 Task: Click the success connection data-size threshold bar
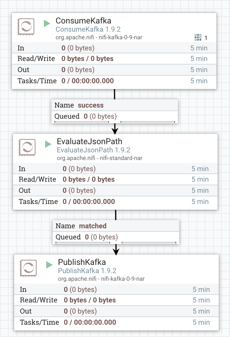(148, 122)
